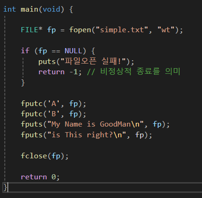The image size is (202, 198).
Task: Click the comment '// 비정상적 종료를 의미'
Action: click(x=133, y=71)
